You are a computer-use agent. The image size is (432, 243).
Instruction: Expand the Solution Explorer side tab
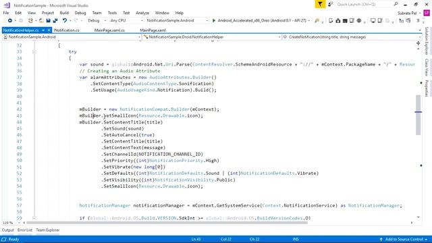(x=427, y=40)
